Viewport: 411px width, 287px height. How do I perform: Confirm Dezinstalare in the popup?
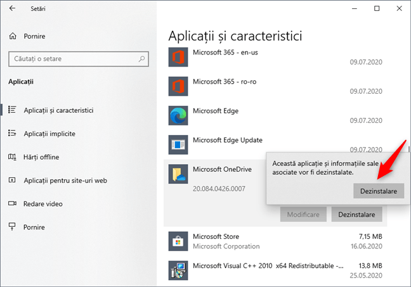379,191
